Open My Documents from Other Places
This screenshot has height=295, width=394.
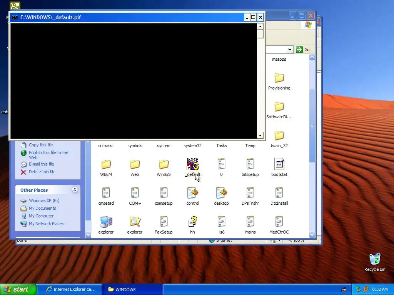point(42,208)
